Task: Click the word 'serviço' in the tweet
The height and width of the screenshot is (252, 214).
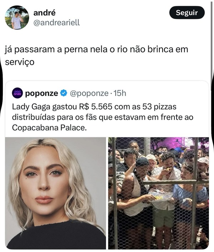Action: (x=20, y=62)
